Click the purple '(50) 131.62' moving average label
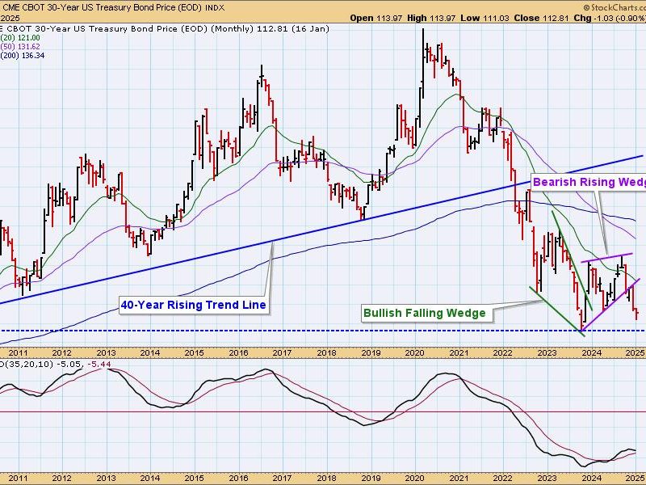Screen dimensions: 646x485 [20, 47]
